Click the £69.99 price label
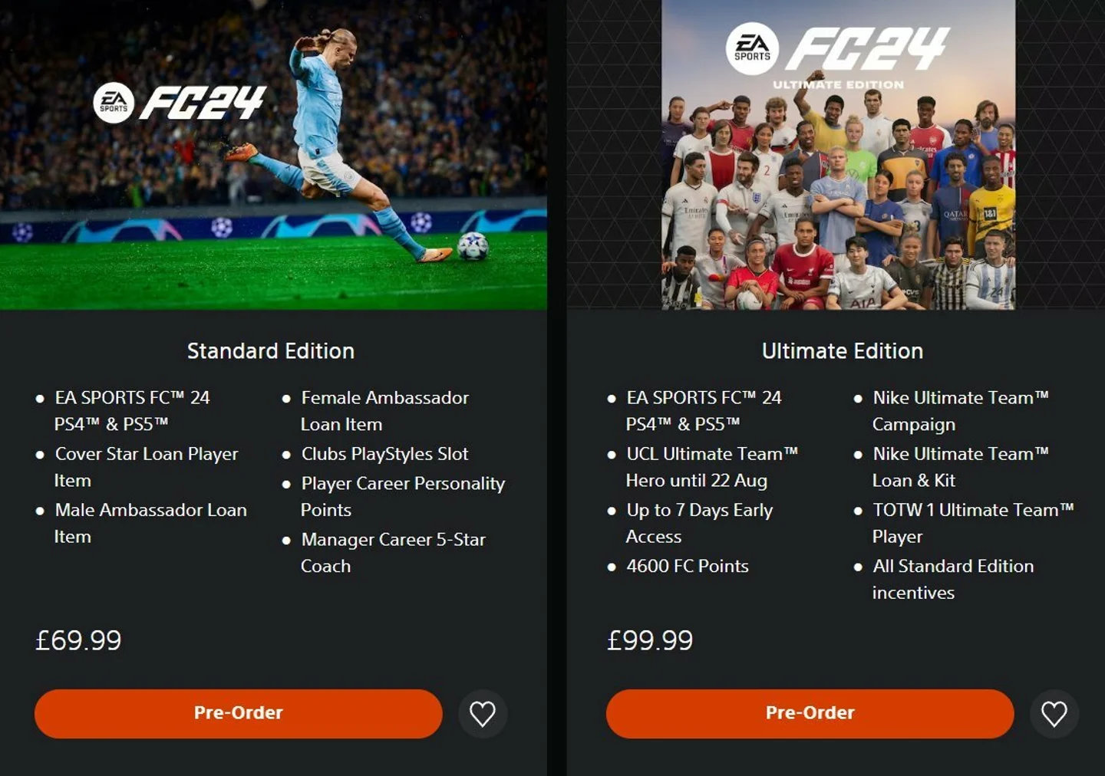The height and width of the screenshot is (776, 1105). pyautogui.click(x=78, y=640)
